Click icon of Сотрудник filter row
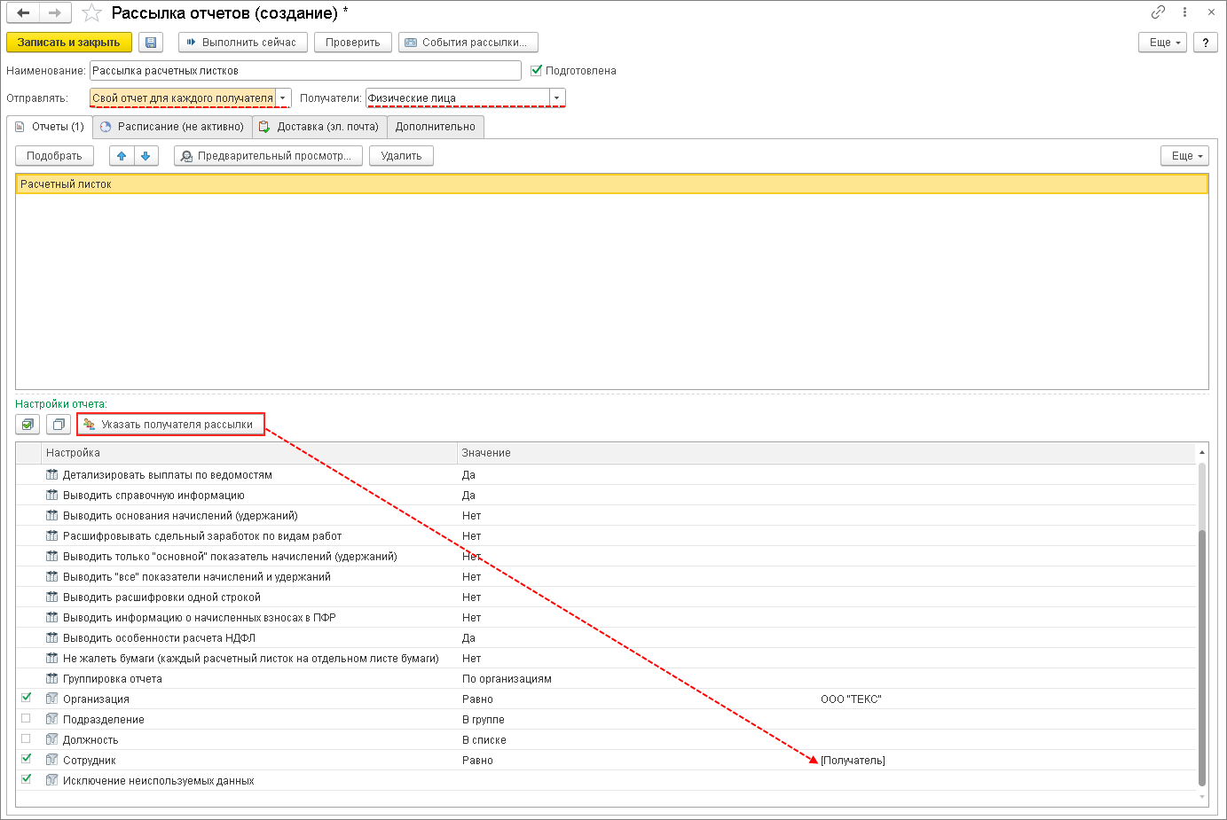Screen dimensions: 1227x820 [x=51, y=761]
